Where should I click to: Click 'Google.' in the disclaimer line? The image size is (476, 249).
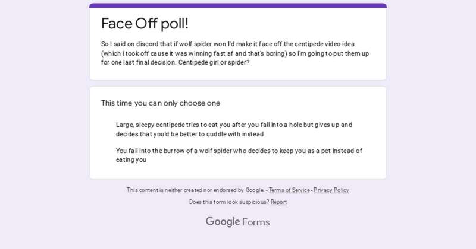coord(255,190)
